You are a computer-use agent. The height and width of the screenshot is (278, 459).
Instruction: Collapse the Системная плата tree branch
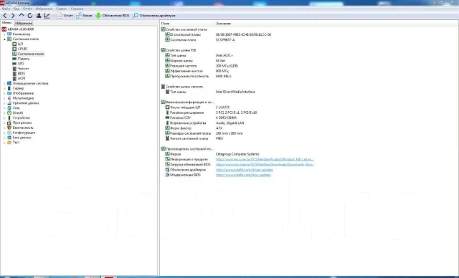4,39
